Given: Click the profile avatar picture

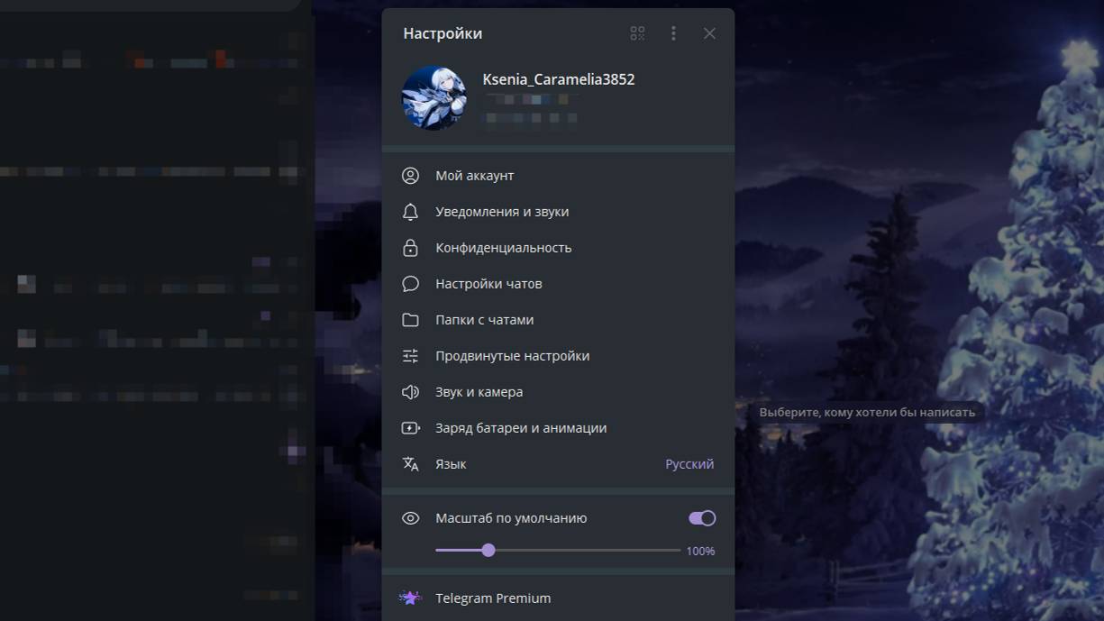Looking at the screenshot, I should 433,98.
